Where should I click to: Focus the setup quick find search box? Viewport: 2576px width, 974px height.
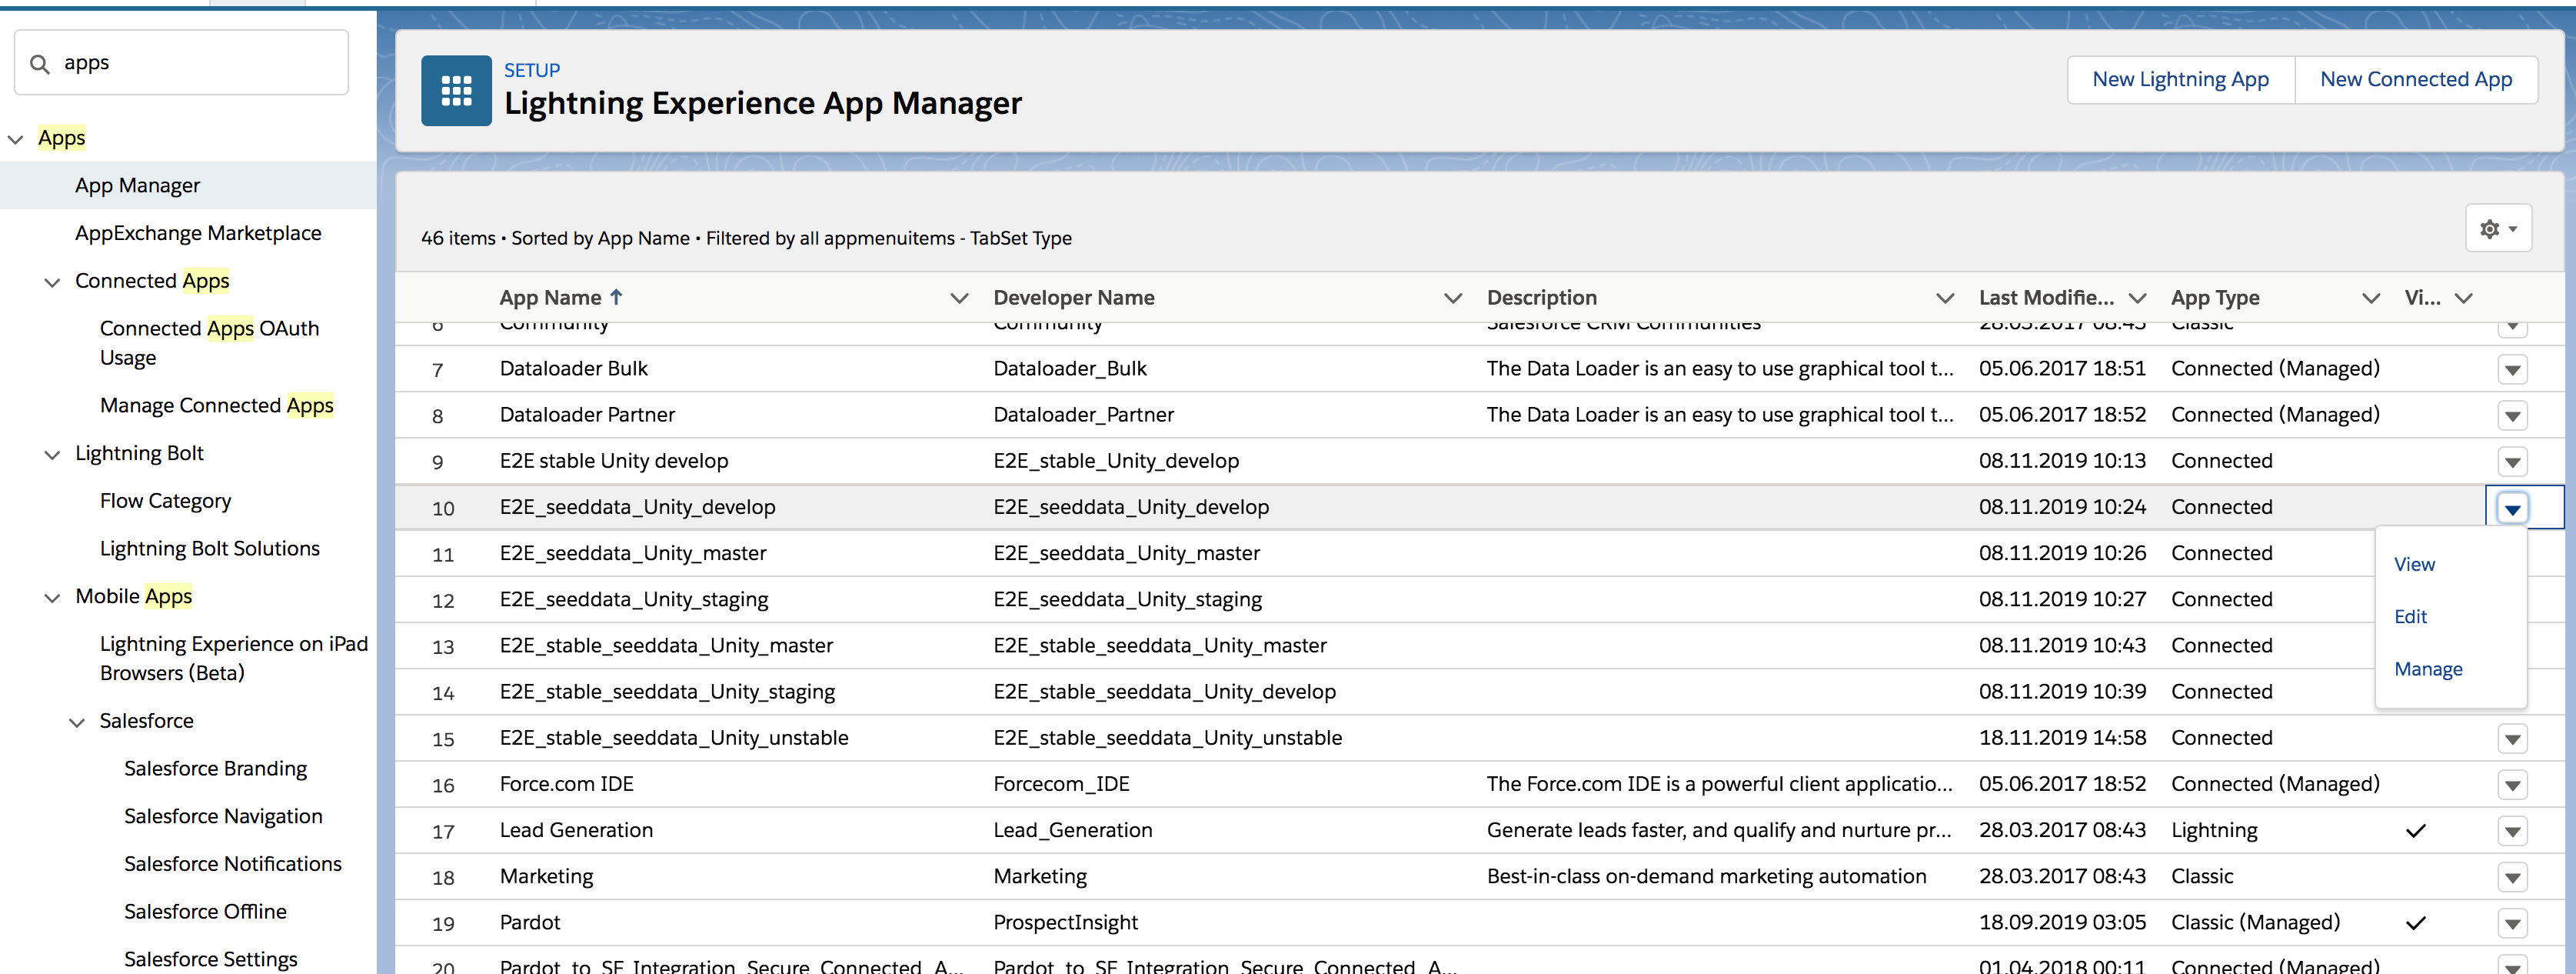(x=181, y=62)
